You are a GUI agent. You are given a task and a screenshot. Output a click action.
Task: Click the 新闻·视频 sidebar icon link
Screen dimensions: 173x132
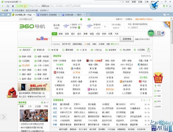[25, 56]
